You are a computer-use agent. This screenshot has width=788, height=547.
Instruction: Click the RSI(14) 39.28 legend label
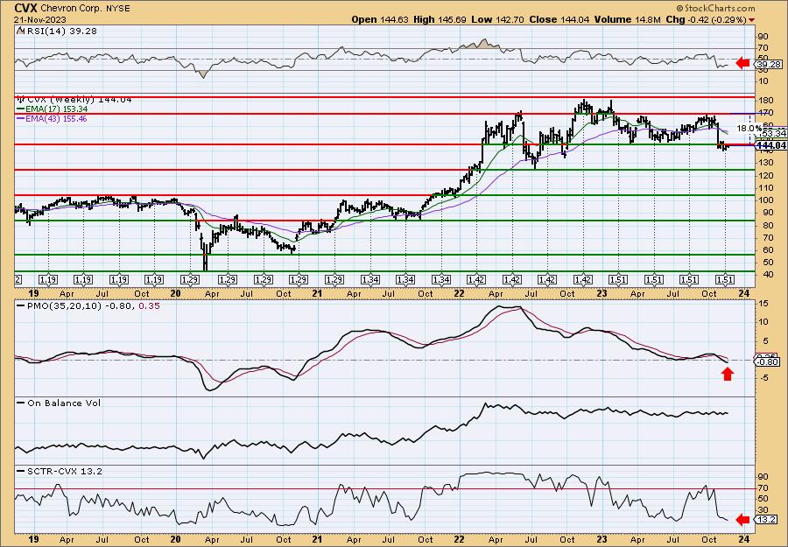click(60, 31)
